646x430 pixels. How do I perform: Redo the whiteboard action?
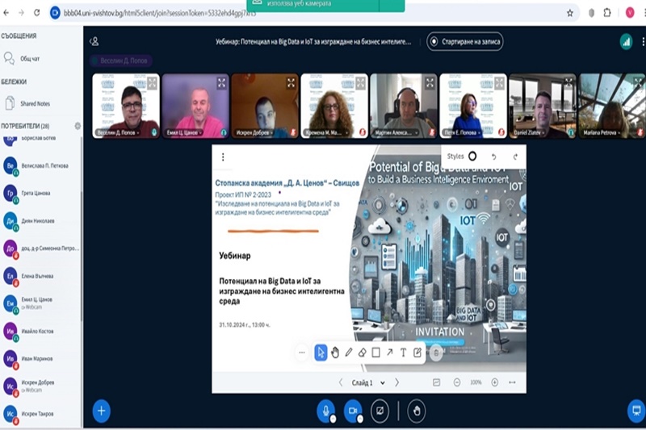[x=515, y=157]
